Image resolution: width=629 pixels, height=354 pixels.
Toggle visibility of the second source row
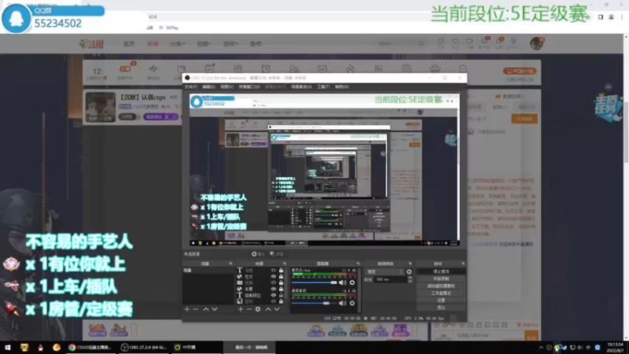click(274, 277)
